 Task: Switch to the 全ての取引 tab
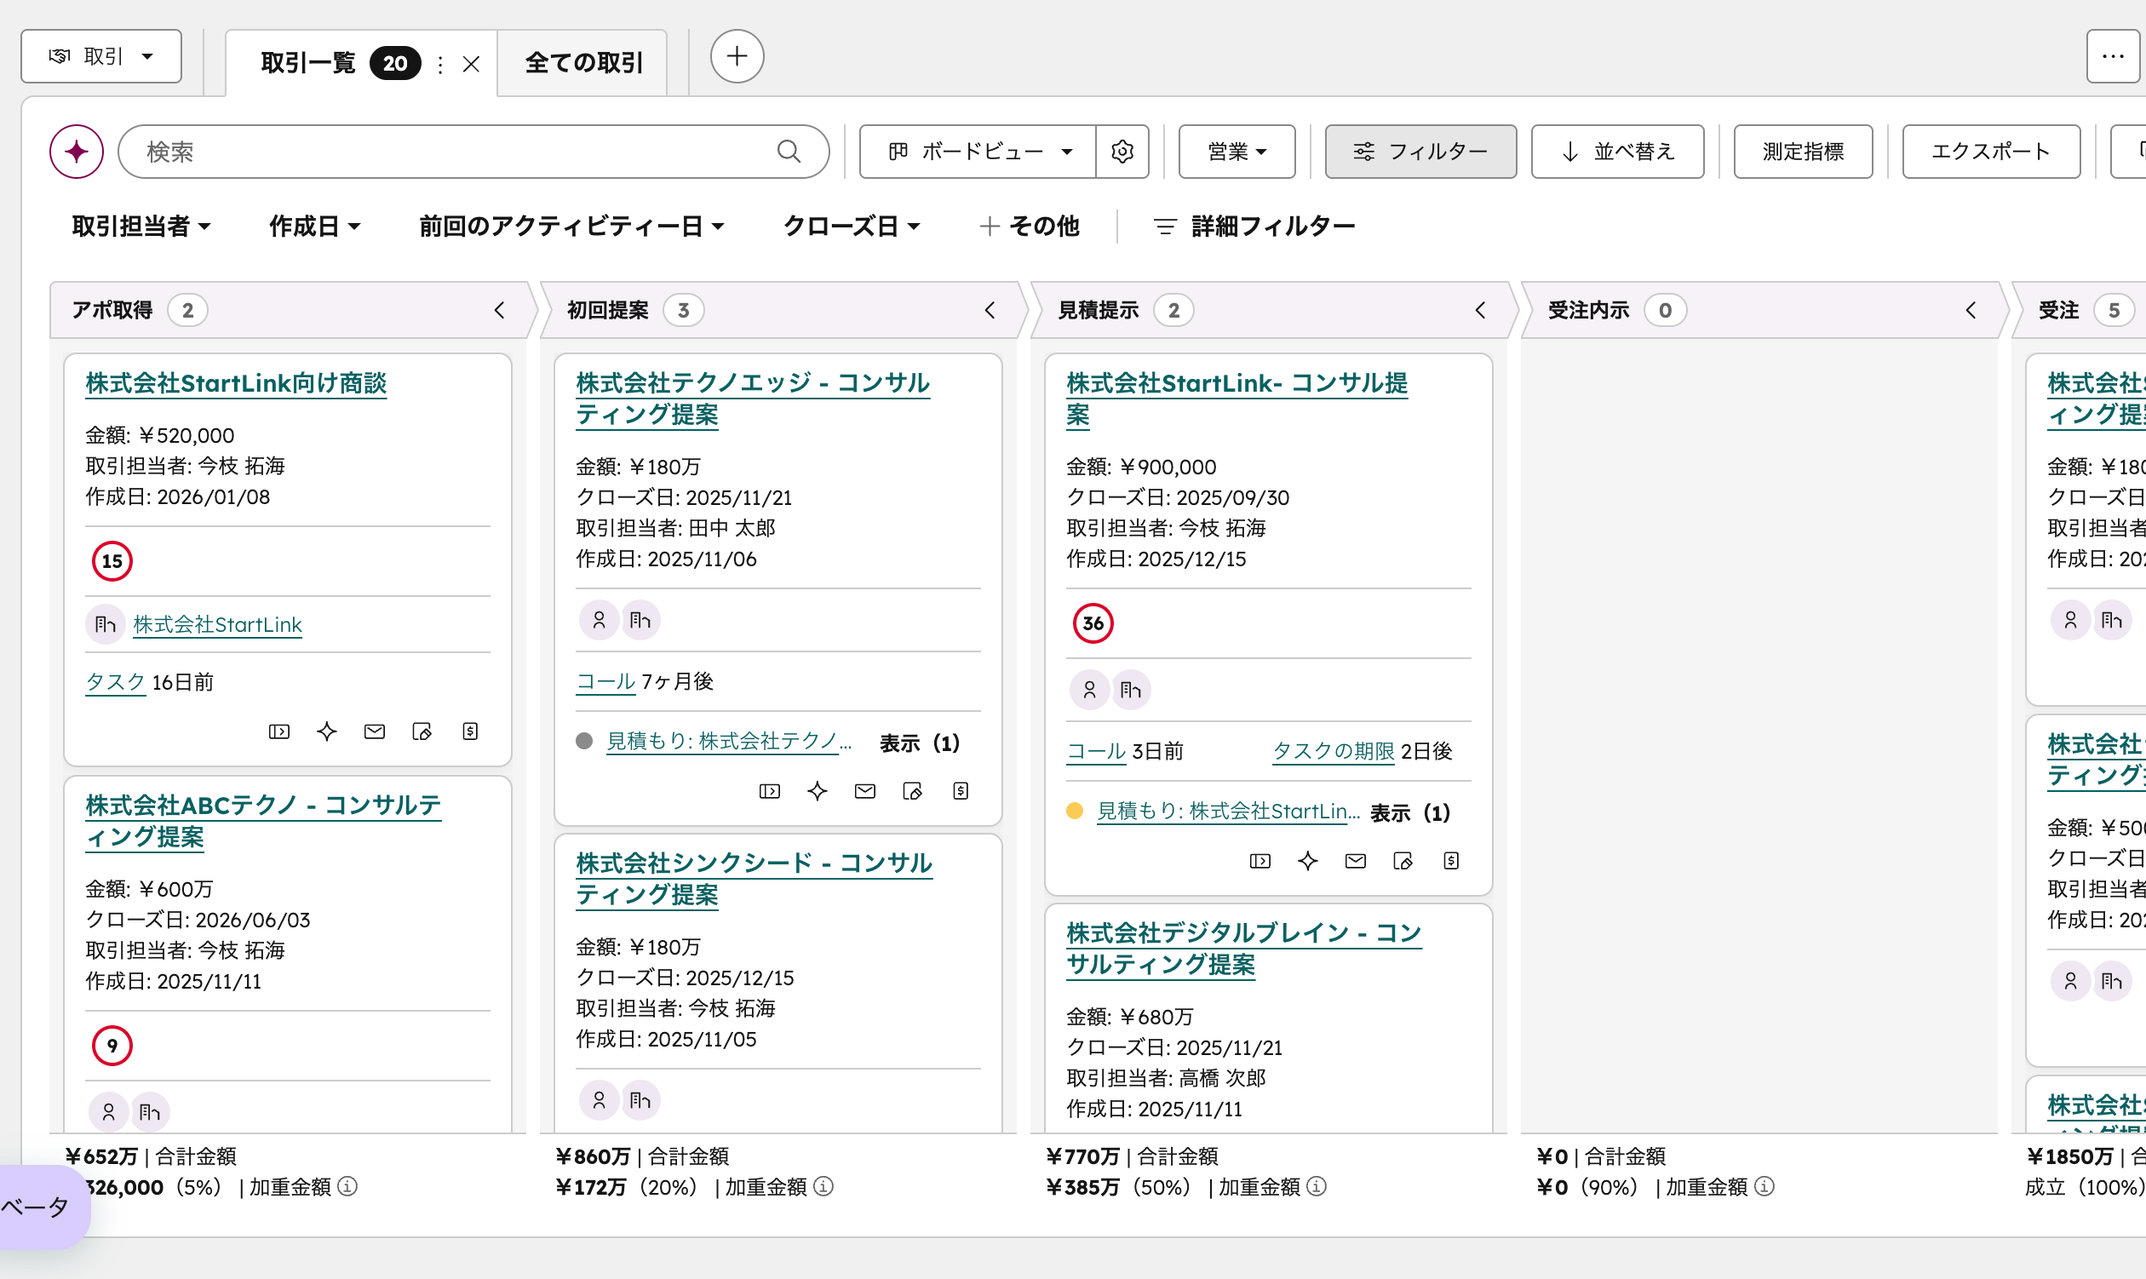tap(582, 62)
